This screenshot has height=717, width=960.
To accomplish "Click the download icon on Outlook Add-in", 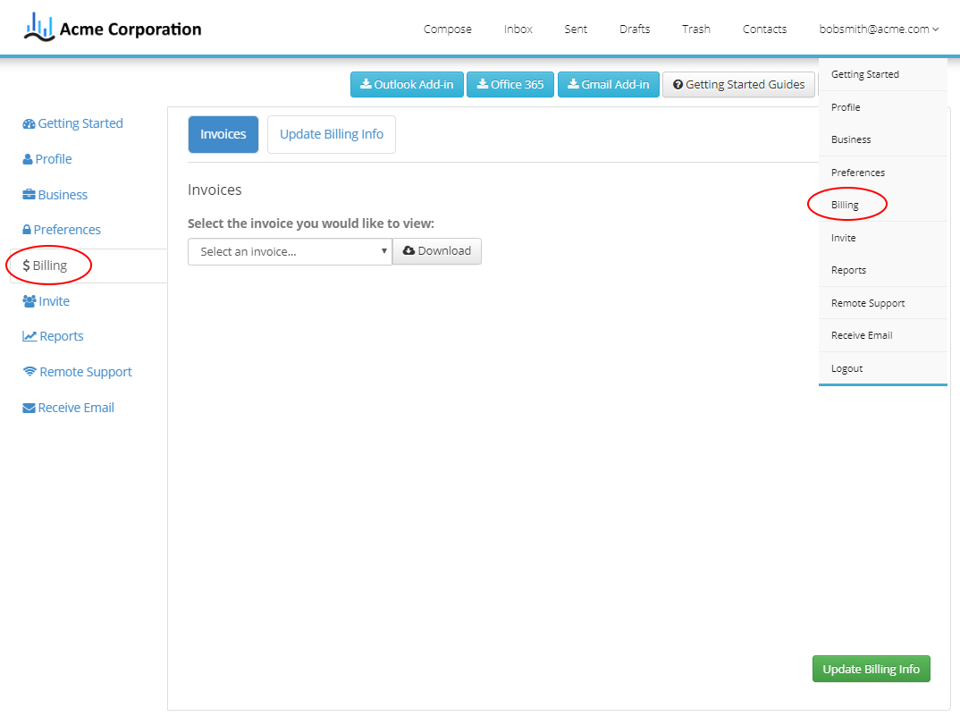I will click(366, 85).
